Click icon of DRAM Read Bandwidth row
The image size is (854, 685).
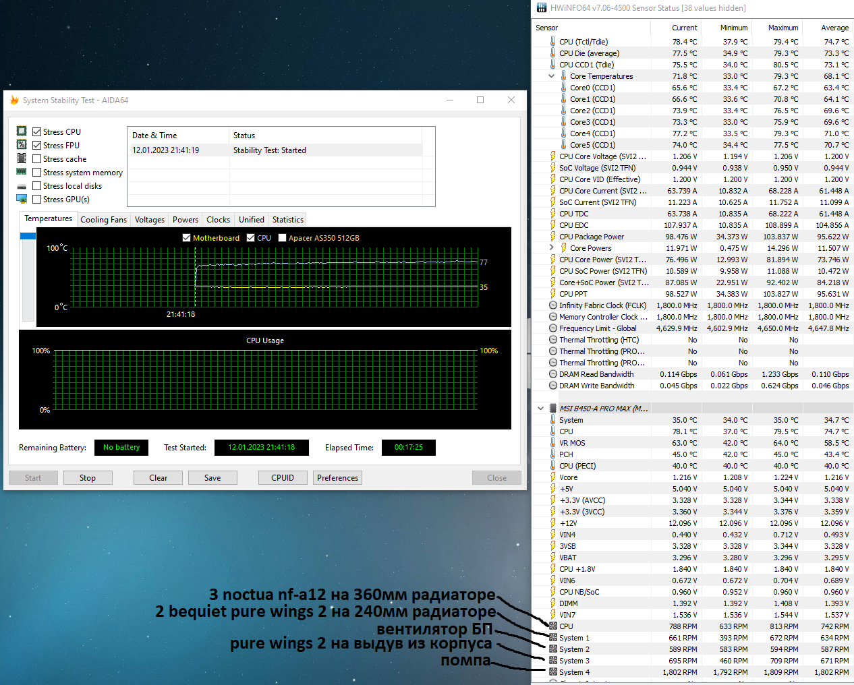click(553, 374)
